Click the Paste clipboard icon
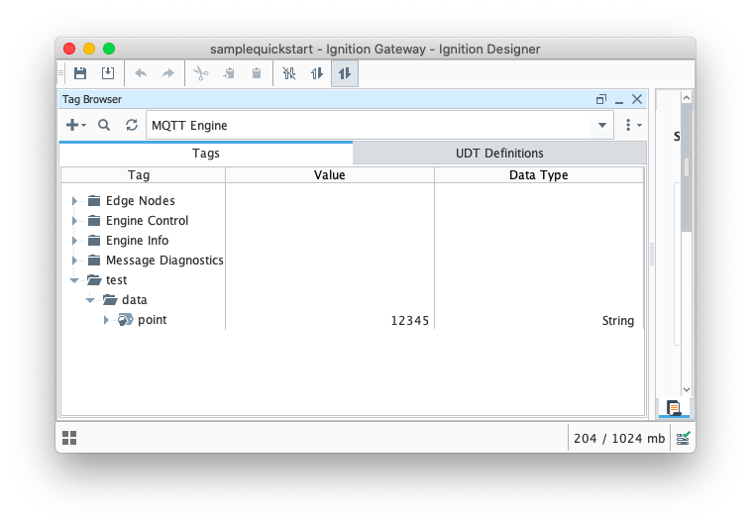 (x=257, y=73)
